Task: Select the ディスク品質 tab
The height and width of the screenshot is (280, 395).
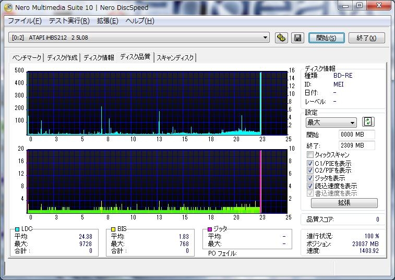Action: [135, 57]
